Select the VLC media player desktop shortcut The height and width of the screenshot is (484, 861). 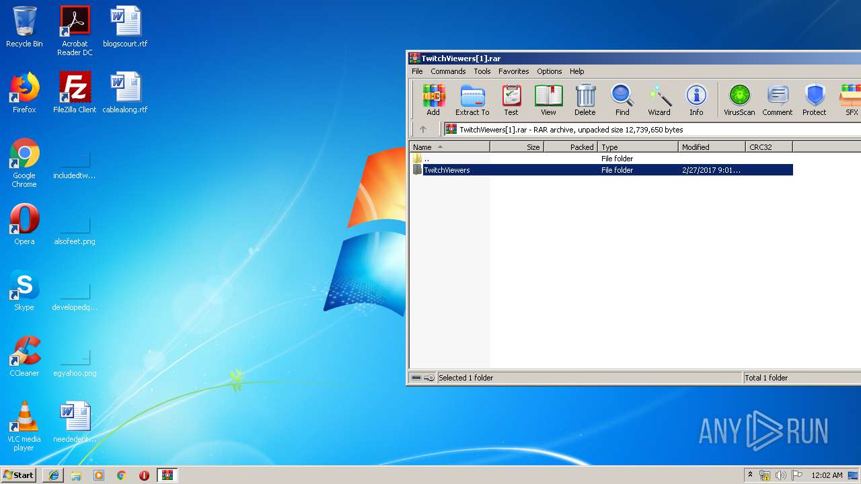click(x=24, y=426)
